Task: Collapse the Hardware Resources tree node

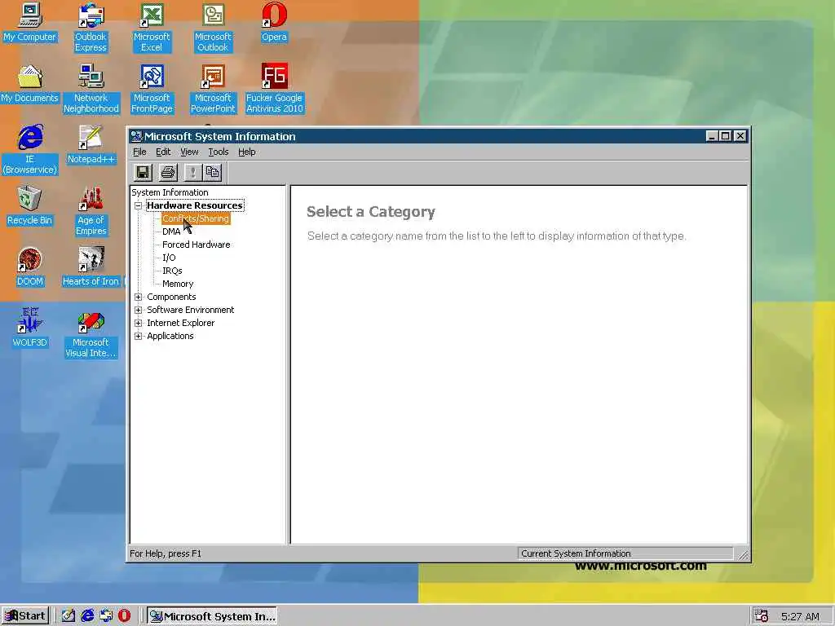Action: [138, 205]
